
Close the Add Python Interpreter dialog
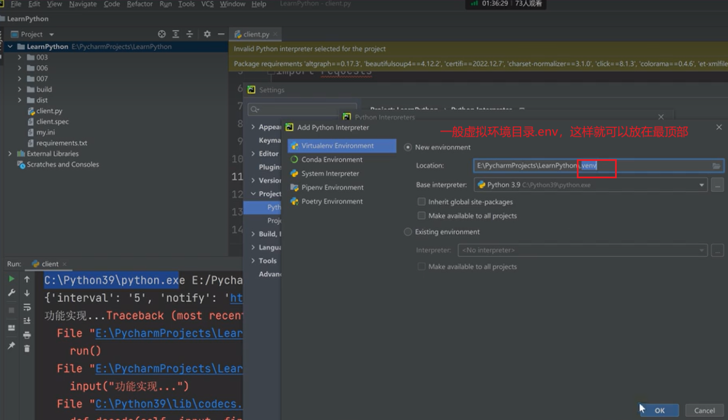click(x=719, y=127)
